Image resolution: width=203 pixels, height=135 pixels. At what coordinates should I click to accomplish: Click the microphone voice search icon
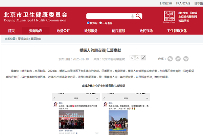[132, 16]
